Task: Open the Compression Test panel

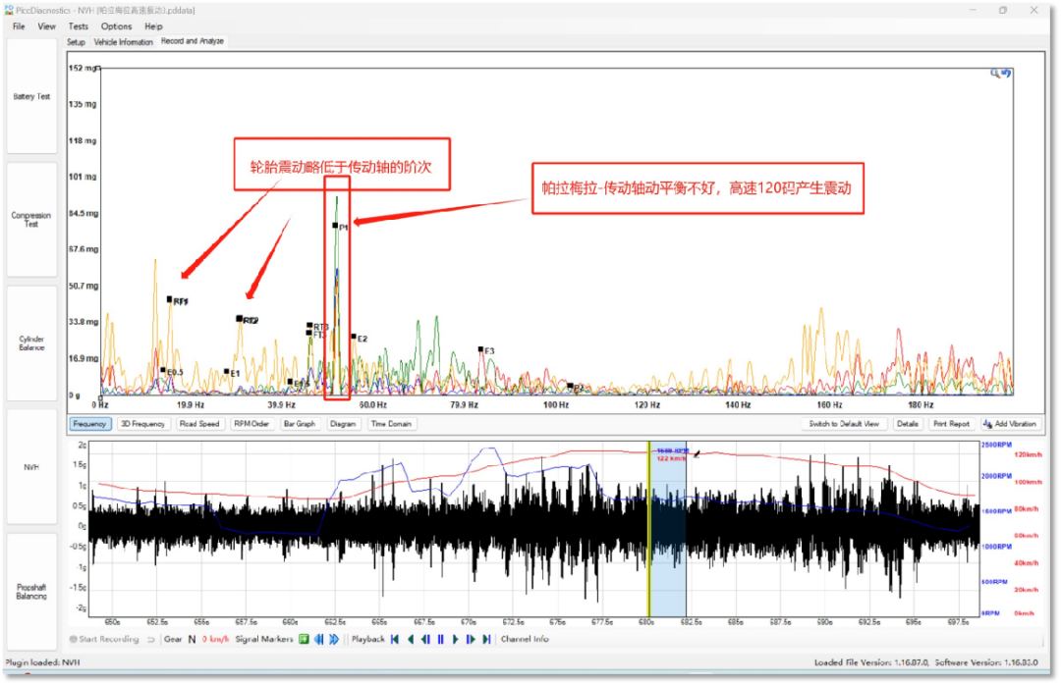Action: pos(31,220)
